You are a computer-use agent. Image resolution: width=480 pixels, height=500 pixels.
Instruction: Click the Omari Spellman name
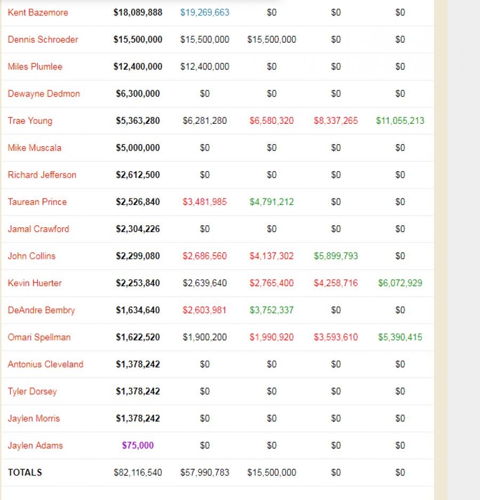(39, 337)
